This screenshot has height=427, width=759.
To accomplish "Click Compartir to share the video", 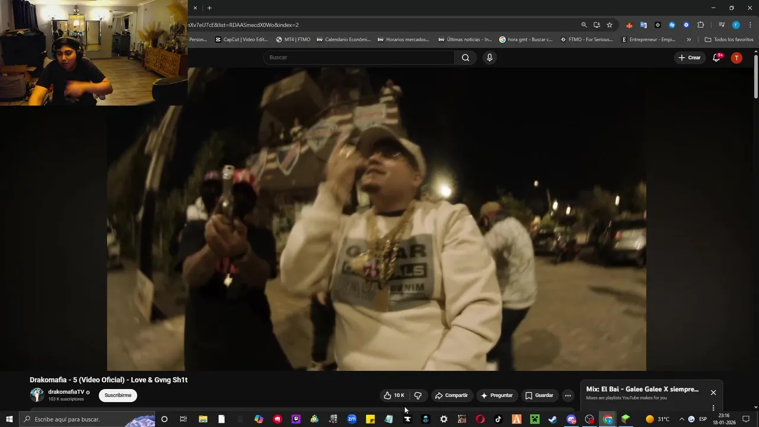I will [451, 396].
